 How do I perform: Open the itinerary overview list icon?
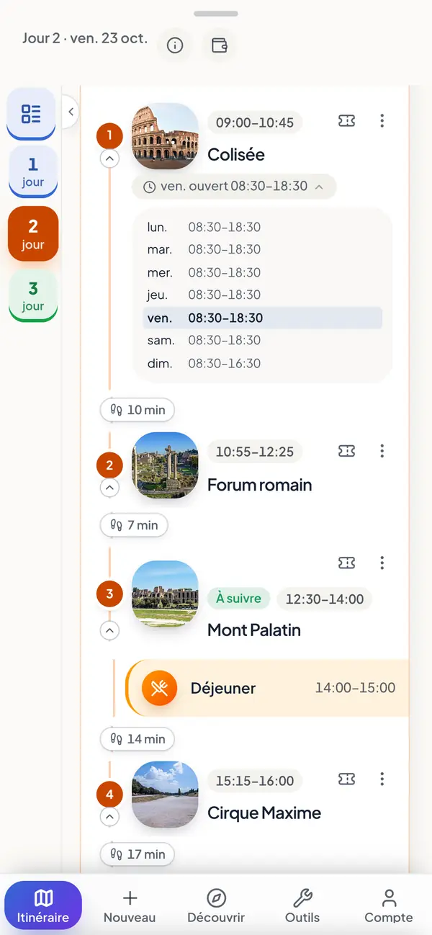tap(31, 113)
